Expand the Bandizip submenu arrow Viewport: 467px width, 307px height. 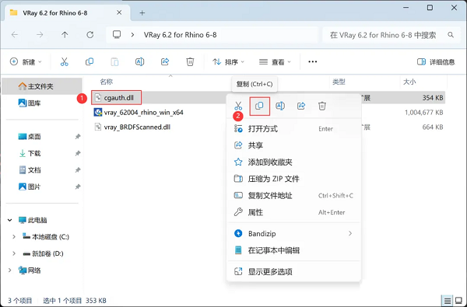tap(350, 233)
